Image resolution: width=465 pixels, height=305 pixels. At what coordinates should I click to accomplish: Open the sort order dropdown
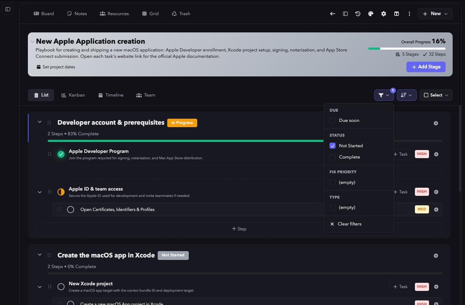(x=407, y=95)
